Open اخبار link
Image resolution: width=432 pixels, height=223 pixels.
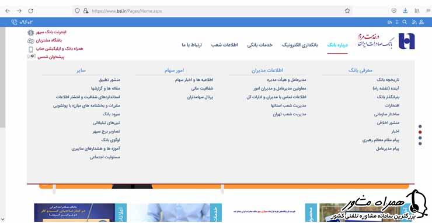coord(395,131)
